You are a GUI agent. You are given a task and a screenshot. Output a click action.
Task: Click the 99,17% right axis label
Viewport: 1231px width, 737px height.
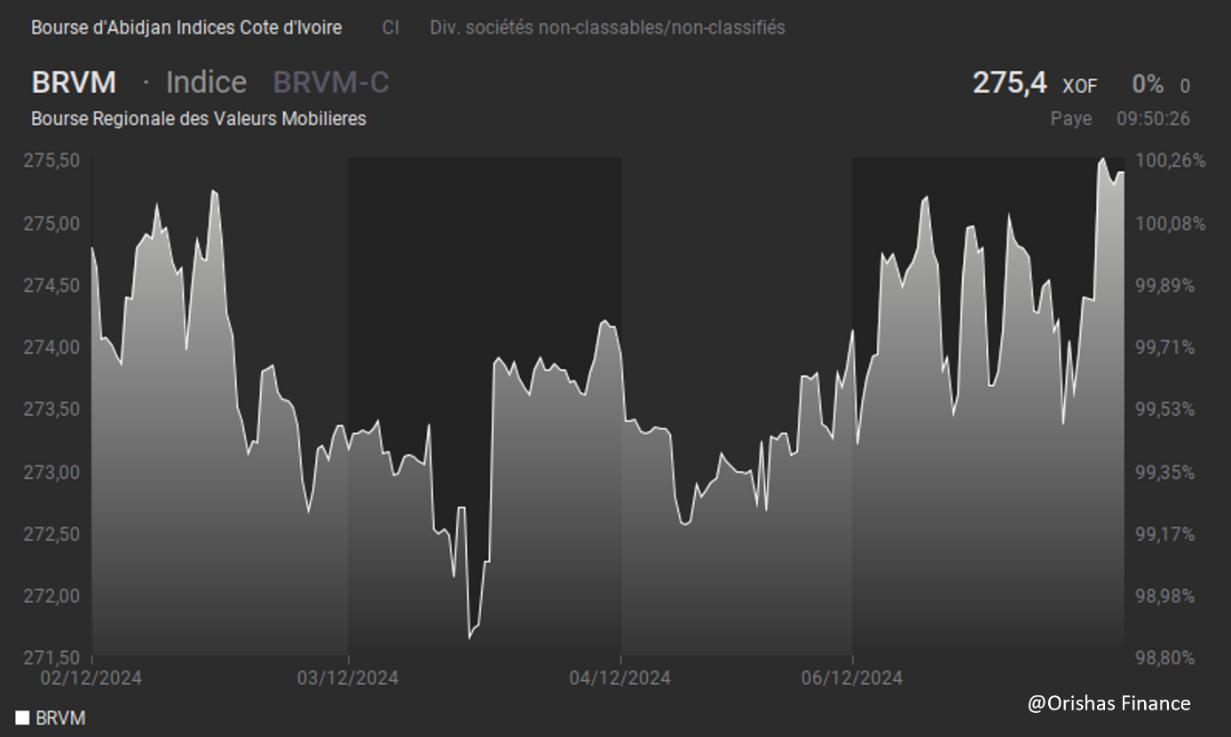coord(1166,533)
